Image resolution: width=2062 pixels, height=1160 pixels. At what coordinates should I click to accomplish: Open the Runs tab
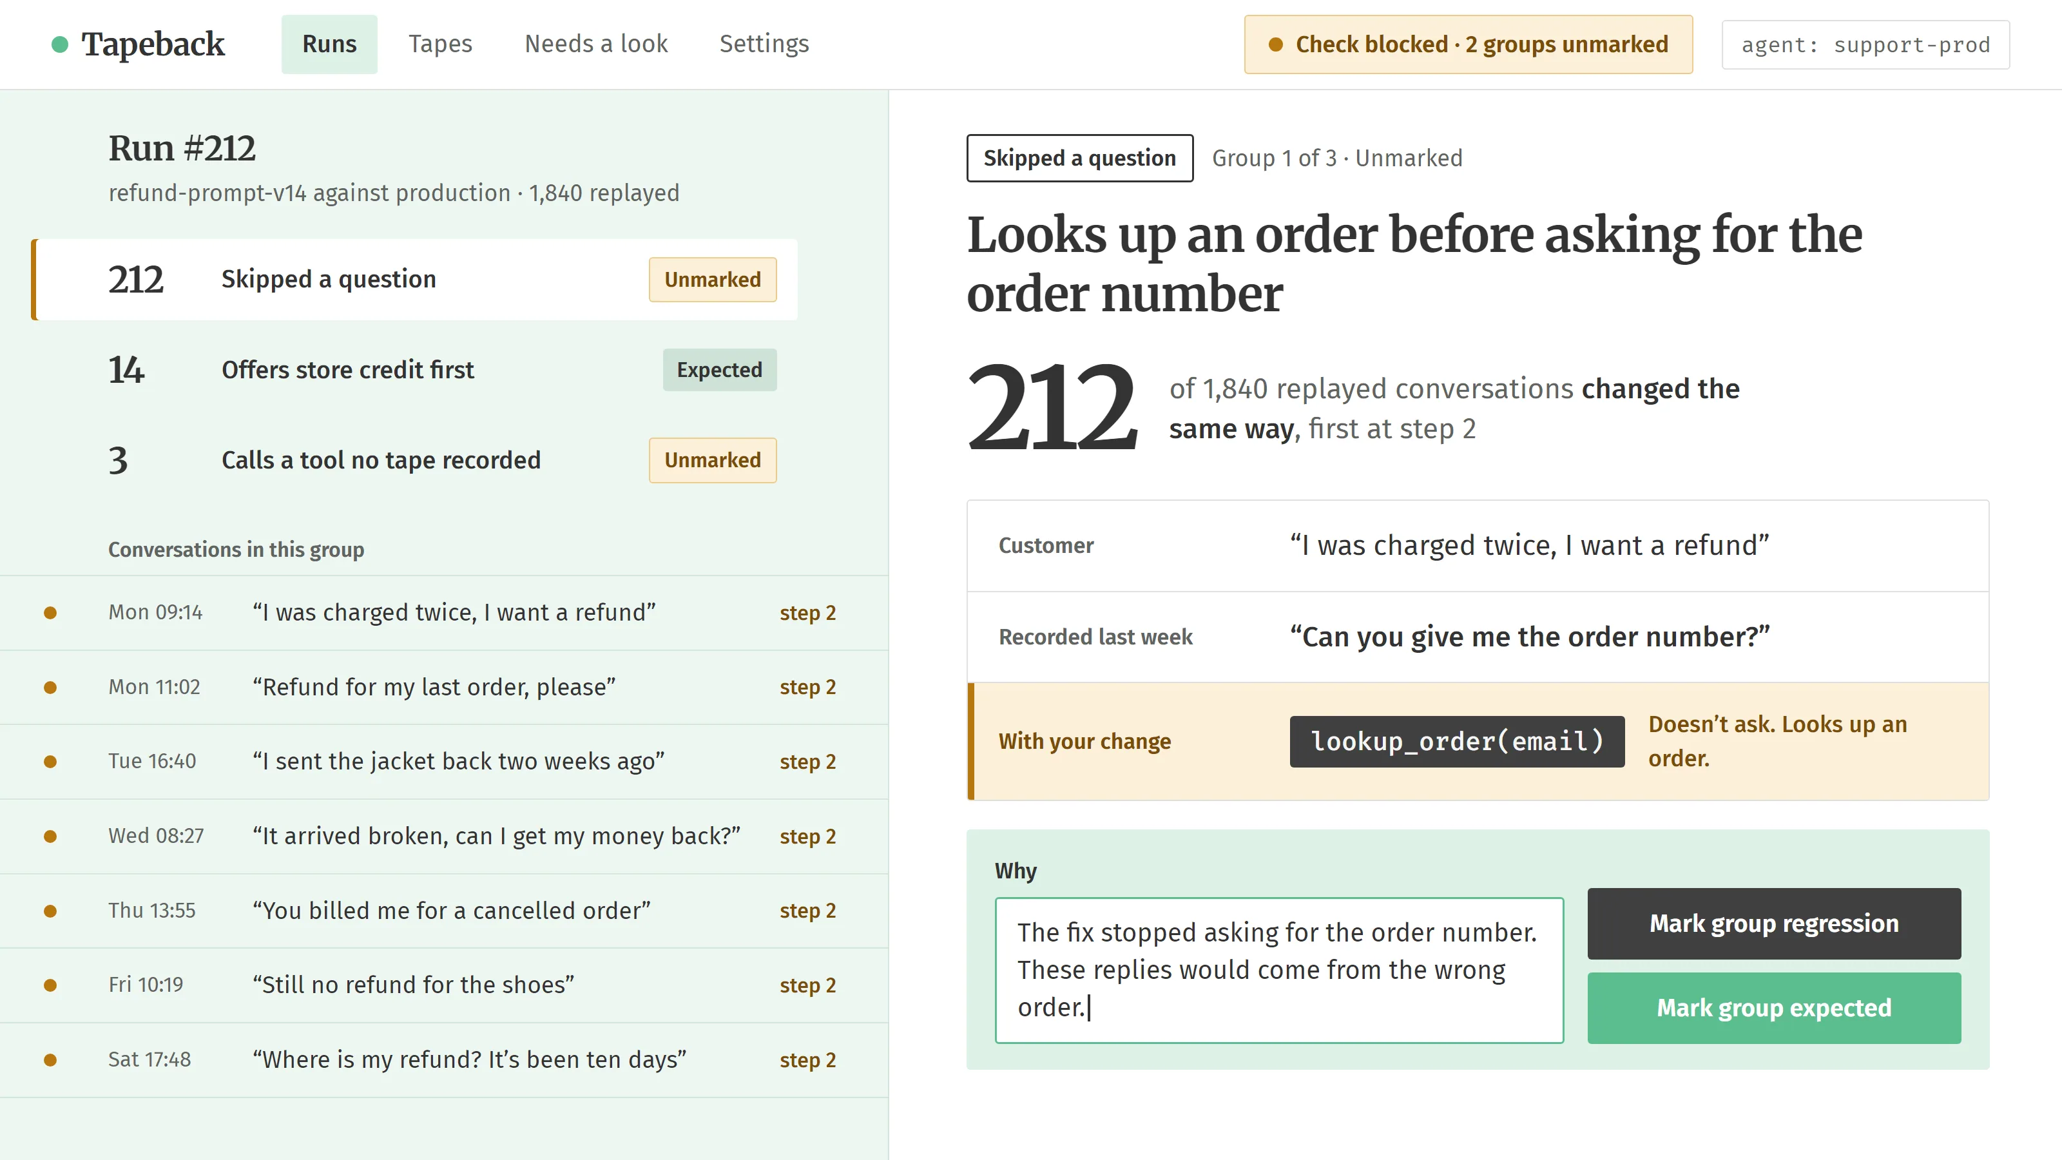[329, 44]
